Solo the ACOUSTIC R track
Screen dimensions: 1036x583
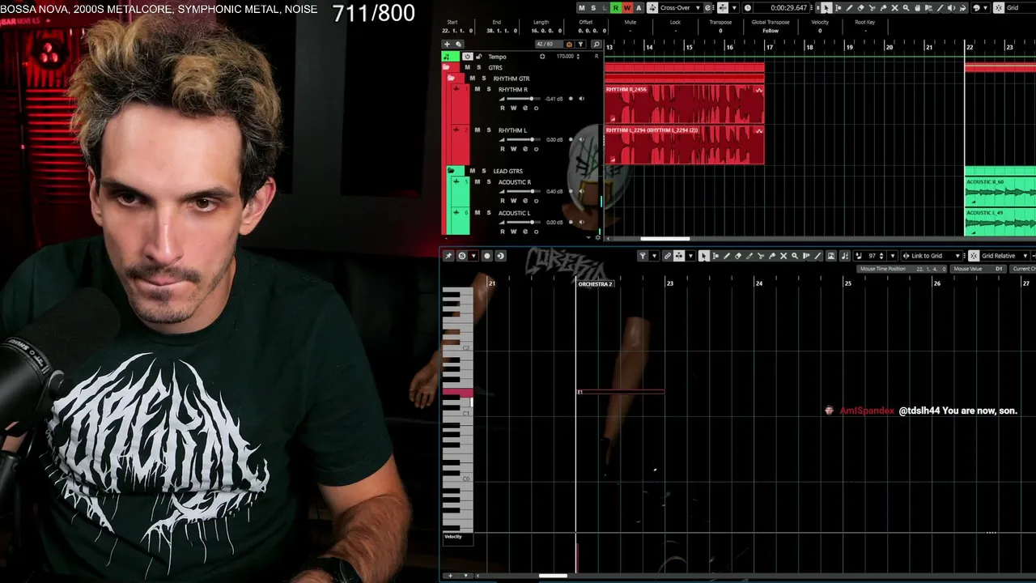coord(488,182)
